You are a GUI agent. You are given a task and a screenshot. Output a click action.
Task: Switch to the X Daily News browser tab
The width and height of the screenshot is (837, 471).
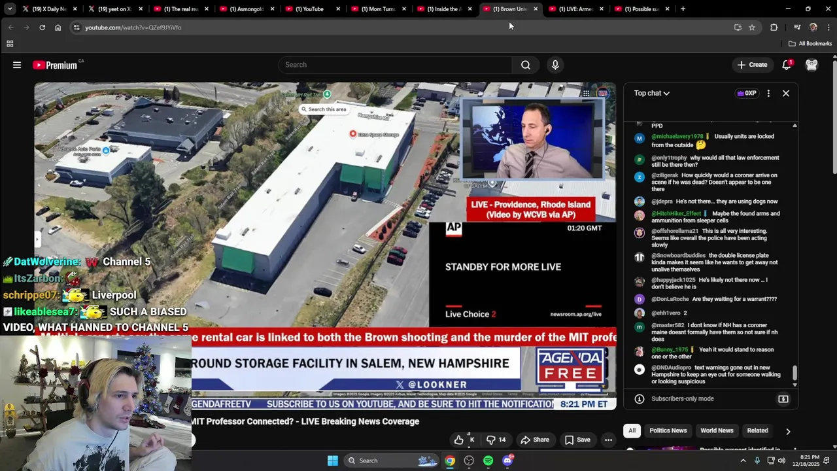click(x=50, y=9)
